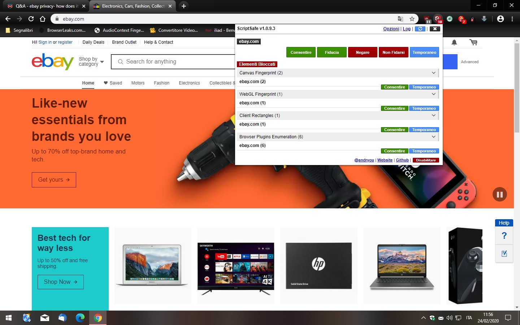Click the eBay Sign in link

(x=45, y=42)
